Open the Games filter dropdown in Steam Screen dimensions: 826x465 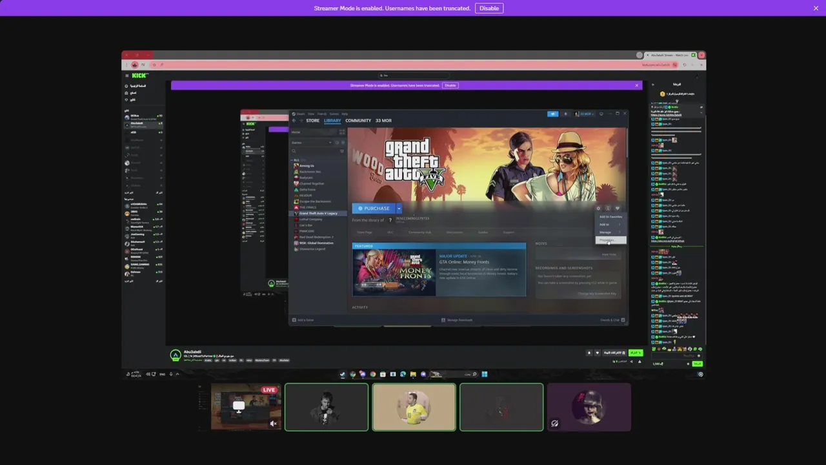(x=311, y=143)
